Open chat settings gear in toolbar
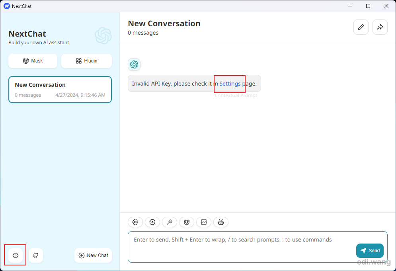The height and width of the screenshot is (271, 396). pyautogui.click(x=135, y=222)
